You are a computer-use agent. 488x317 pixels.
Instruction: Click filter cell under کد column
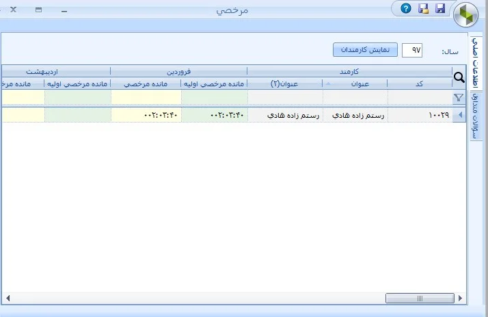420,97
